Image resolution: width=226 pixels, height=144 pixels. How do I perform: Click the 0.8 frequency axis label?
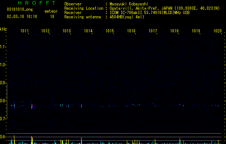click(3, 101)
